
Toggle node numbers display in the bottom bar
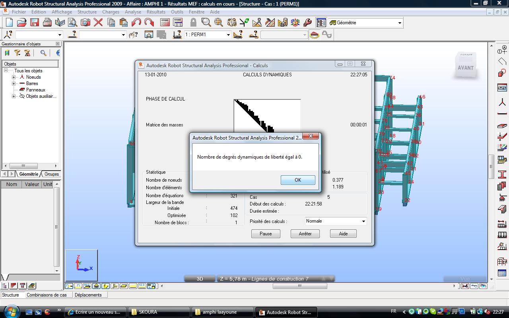[69, 286]
